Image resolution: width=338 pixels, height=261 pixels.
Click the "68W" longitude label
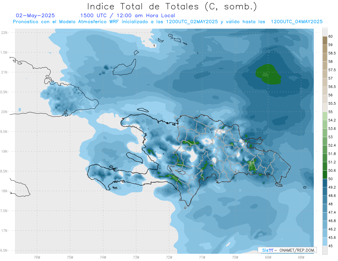301,257
